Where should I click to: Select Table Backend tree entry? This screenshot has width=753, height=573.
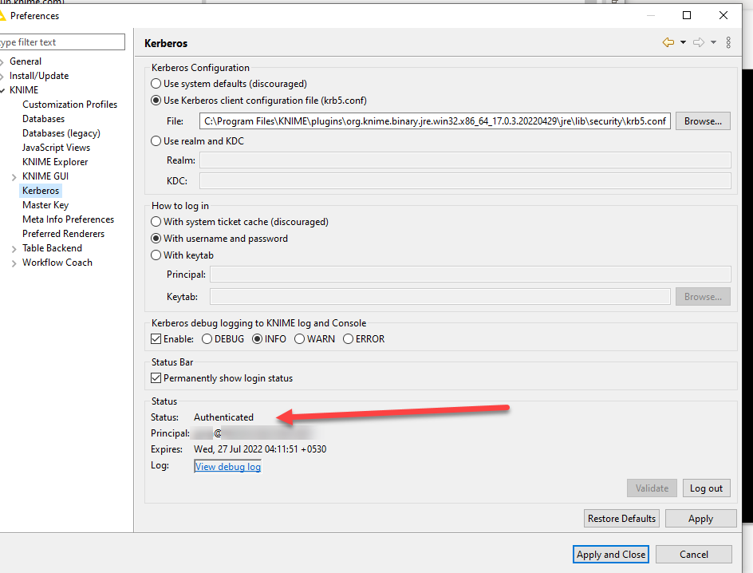pos(53,248)
